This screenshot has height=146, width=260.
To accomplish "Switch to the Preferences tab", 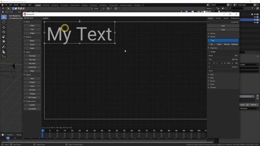I will pyautogui.click(x=235, y=18).
